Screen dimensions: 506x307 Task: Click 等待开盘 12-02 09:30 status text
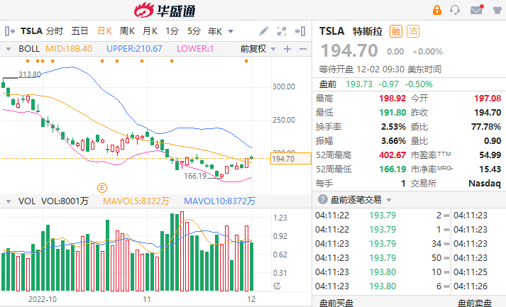(x=380, y=69)
